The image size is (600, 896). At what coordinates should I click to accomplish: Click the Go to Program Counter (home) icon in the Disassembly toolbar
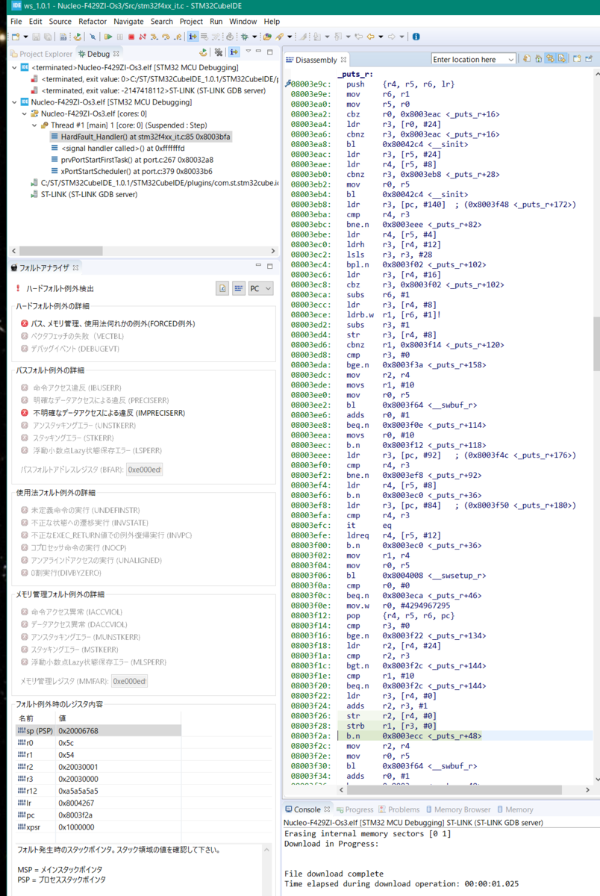tap(538, 59)
